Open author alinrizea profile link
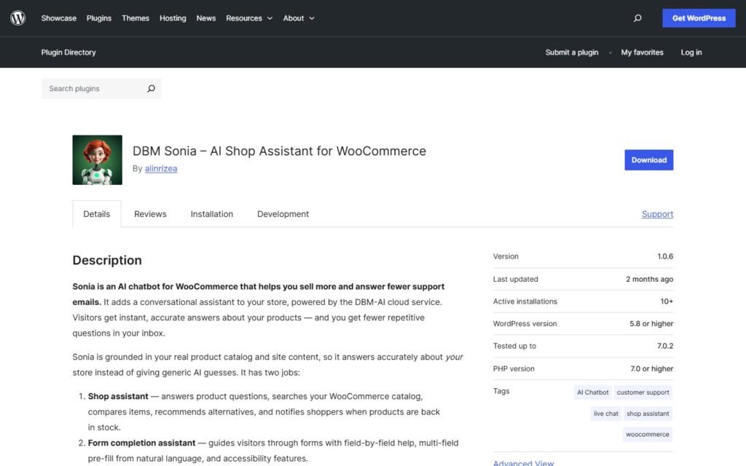The width and height of the screenshot is (746, 466). [x=161, y=168]
